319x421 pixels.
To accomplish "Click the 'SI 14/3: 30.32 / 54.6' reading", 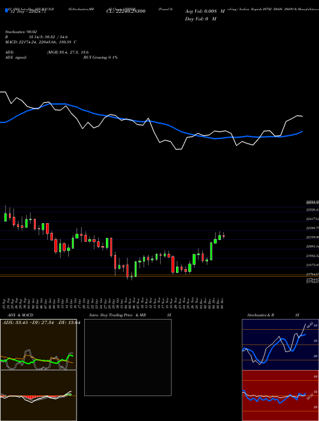I will pyautogui.click(x=48, y=37).
